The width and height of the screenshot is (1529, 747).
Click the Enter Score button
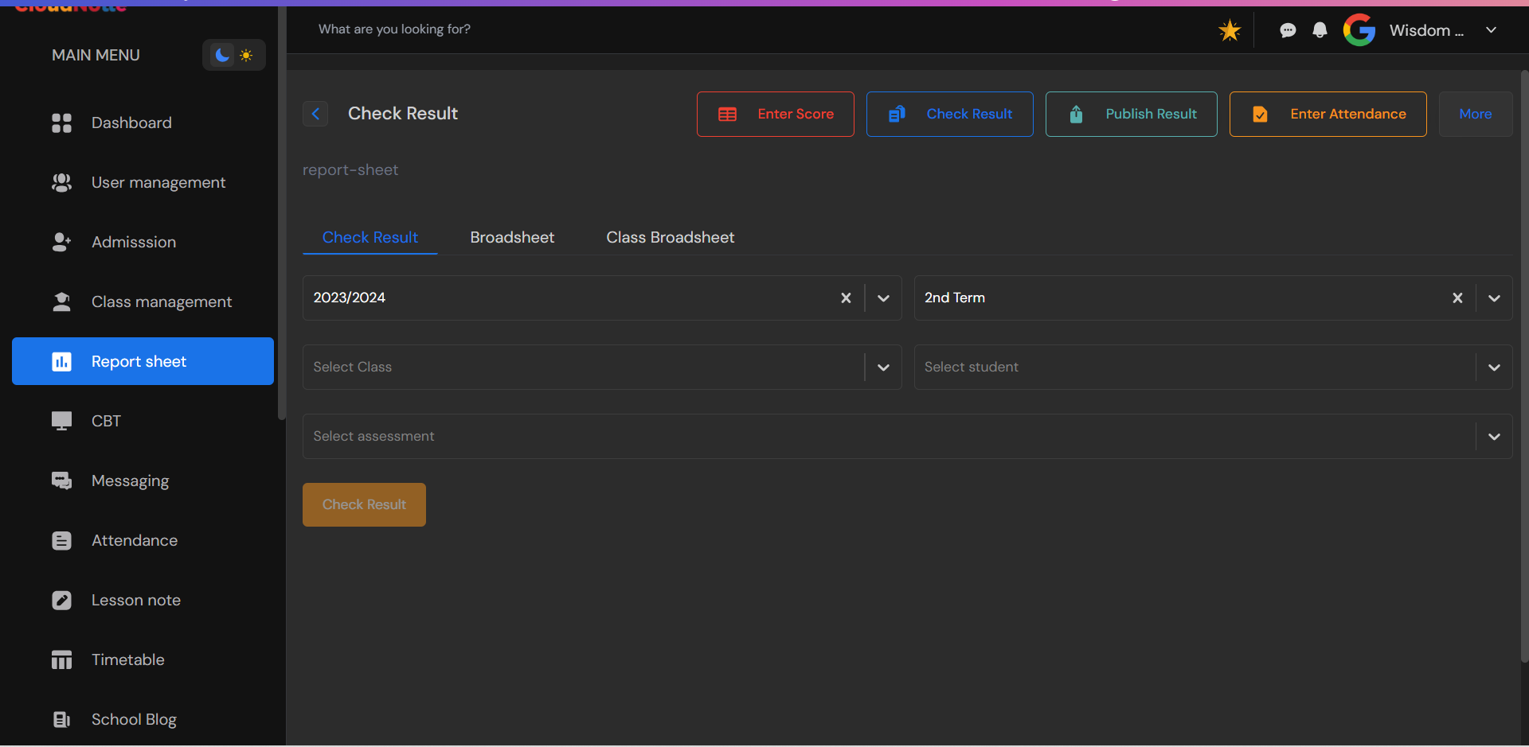775,114
